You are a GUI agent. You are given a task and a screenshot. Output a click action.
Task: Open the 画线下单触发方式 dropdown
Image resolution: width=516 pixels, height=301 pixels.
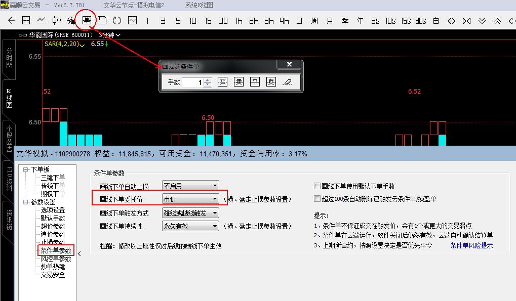(x=190, y=213)
